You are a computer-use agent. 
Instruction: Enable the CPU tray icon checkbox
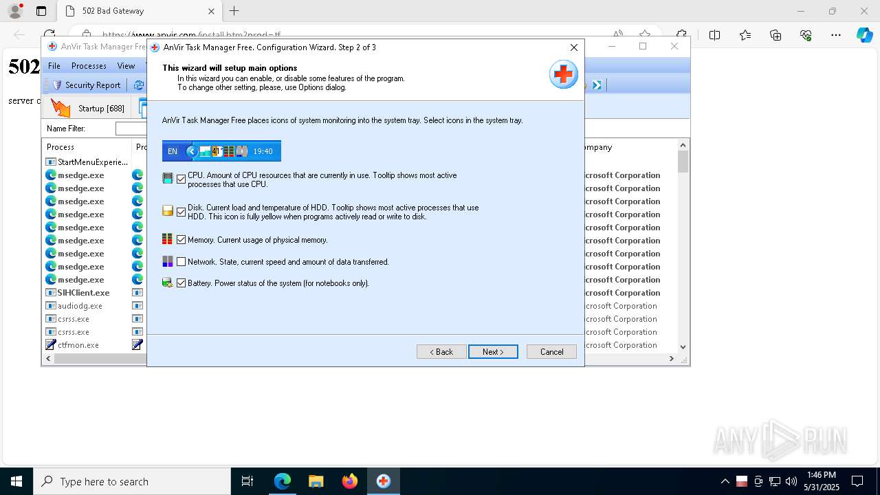181,179
